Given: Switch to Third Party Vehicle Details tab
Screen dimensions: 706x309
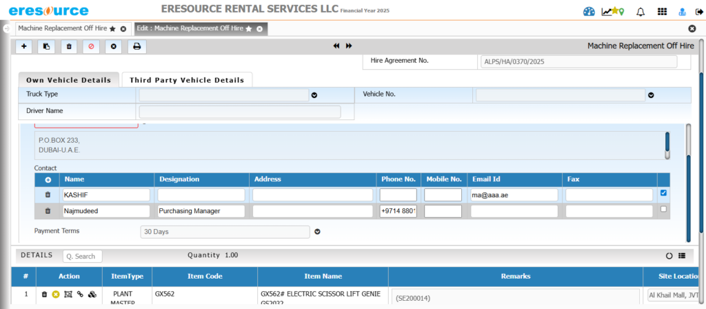Looking at the screenshot, I should click(x=187, y=80).
